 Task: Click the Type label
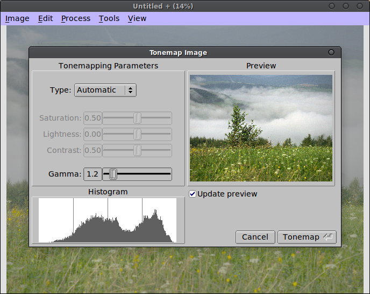[60, 90]
